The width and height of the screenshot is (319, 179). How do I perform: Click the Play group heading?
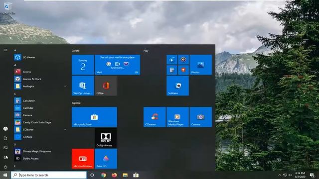(x=146, y=51)
